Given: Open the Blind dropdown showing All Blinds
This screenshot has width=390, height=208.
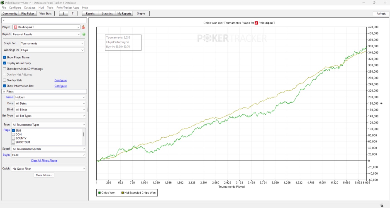Looking at the screenshot, I should coord(50,110).
